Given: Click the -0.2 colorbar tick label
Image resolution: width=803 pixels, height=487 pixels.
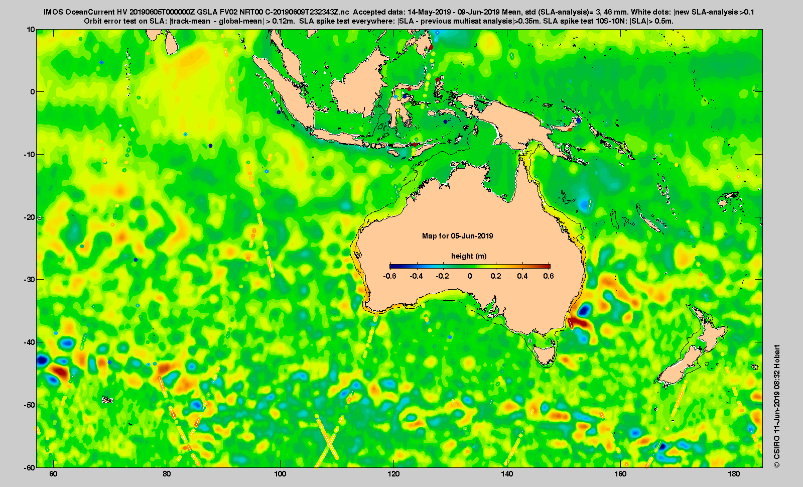Looking at the screenshot, I should click(x=443, y=276).
